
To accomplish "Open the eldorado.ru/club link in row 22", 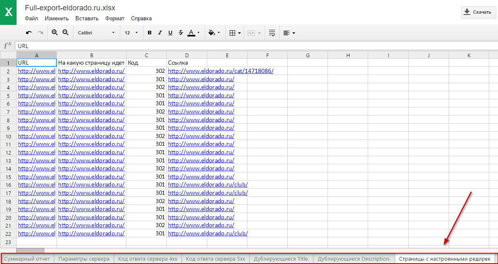I will [x=208, y=233].
